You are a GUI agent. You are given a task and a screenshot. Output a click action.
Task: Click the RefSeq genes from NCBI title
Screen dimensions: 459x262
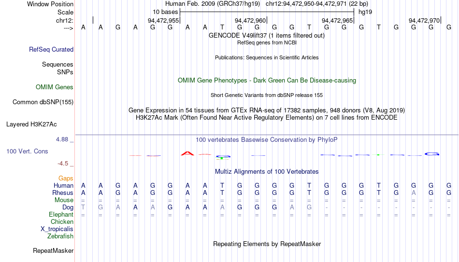tap(267, 42)
